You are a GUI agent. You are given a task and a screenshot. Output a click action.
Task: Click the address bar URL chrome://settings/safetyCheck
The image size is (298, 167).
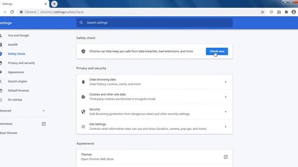pos(62,12)
